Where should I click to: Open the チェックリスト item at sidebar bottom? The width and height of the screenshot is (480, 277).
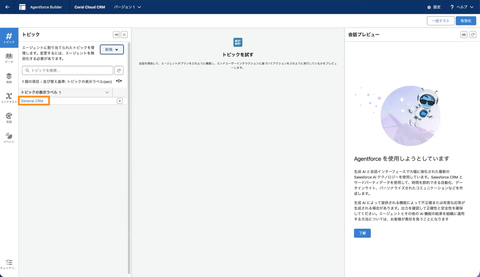pyautogui.click(x=9, y=264)
